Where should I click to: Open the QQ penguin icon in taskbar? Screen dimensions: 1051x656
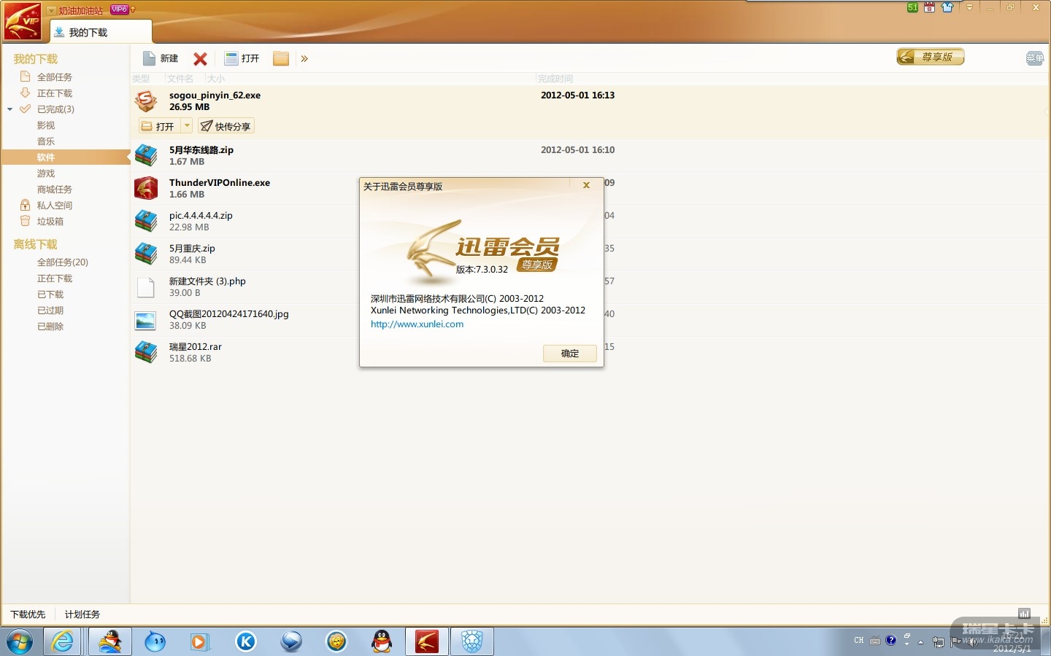(x=382, y=641)
